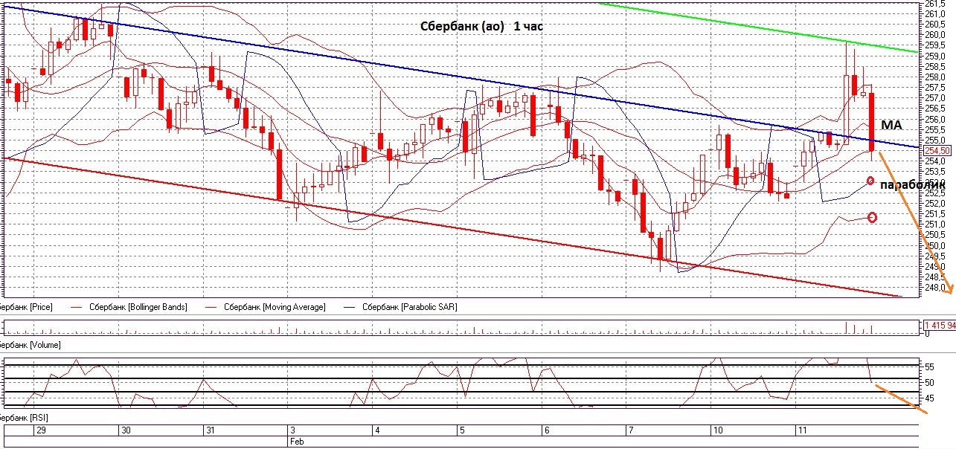
Task: Click the Feb month label
Action: coord(296,442)
